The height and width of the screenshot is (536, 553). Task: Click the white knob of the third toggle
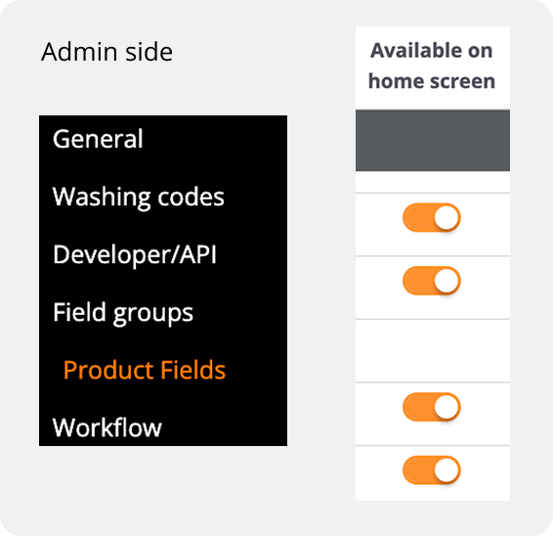(447, 407)
